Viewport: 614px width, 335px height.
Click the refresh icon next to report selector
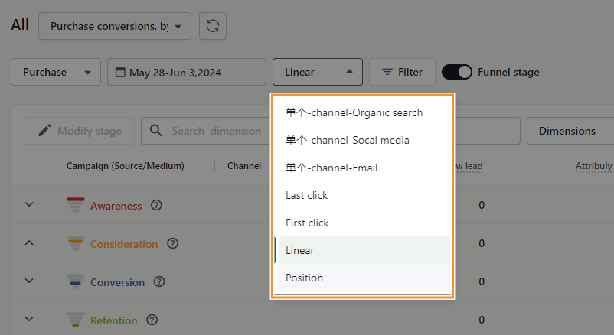(x=212, y=26)
